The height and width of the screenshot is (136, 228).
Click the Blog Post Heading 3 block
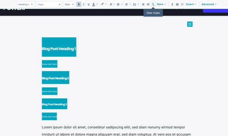[x=54, y=104]
